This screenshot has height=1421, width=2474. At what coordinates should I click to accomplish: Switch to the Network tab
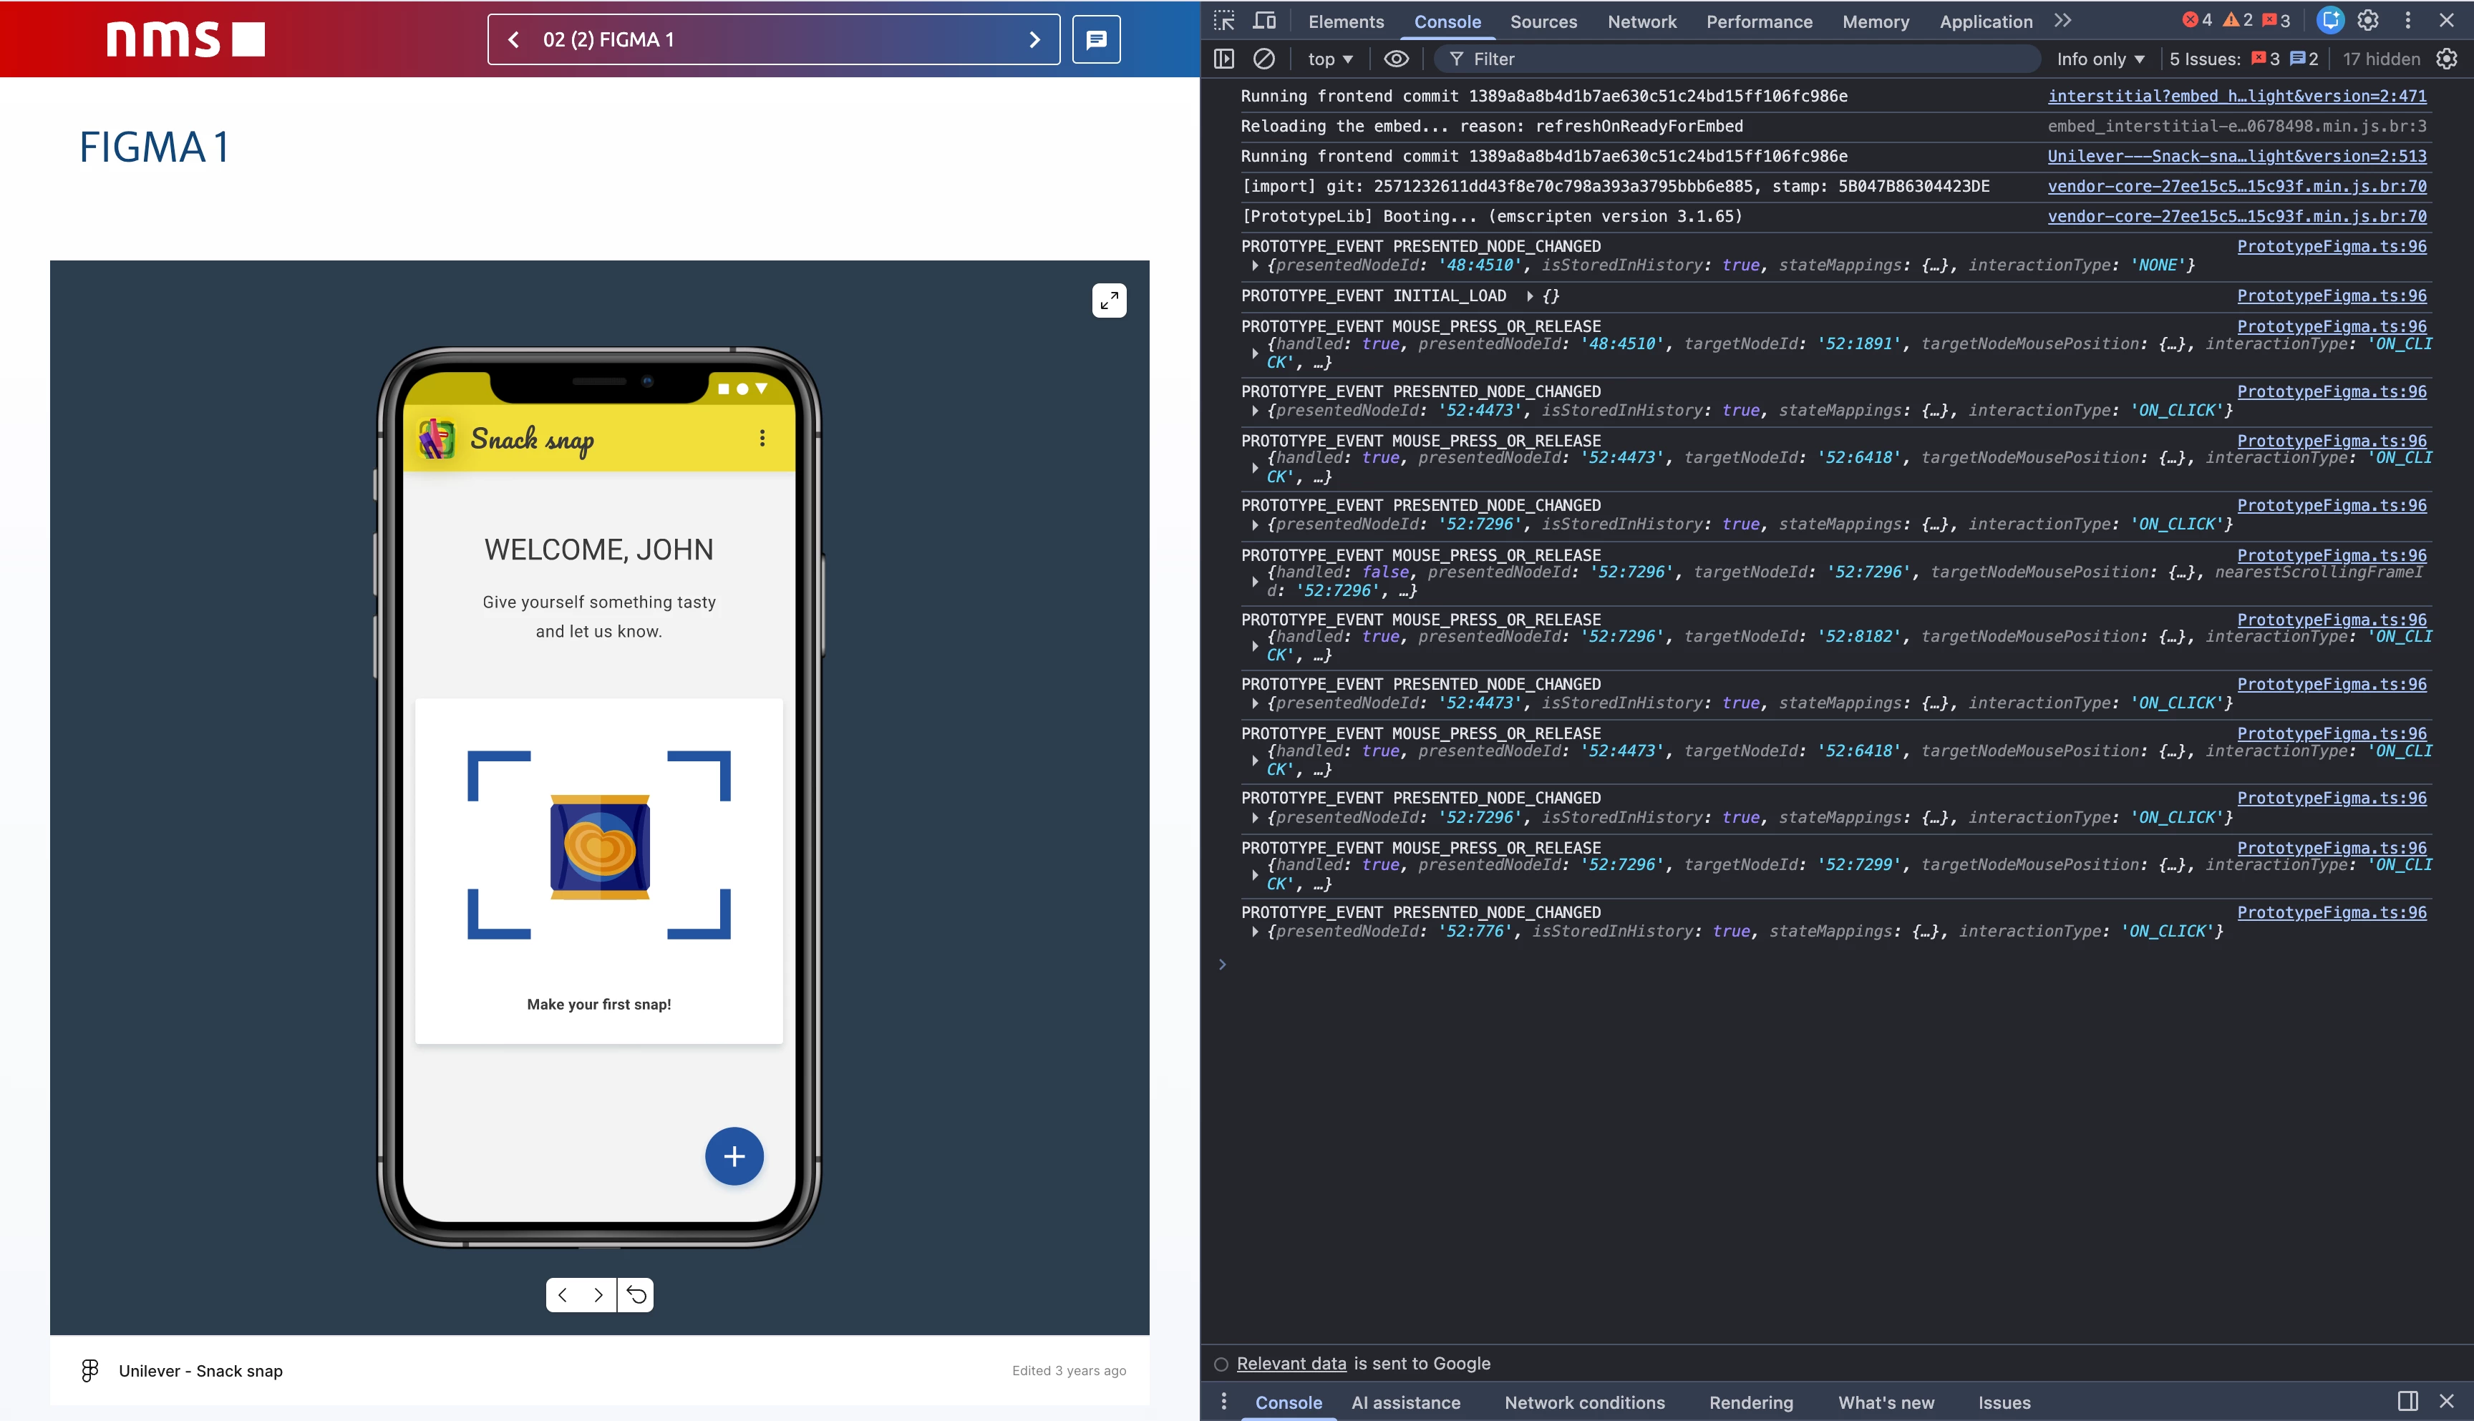[x=1641, y=21]
